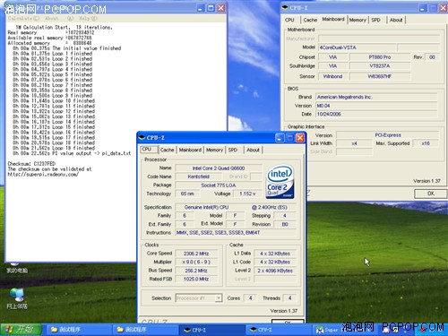Select active Mainboard tab in motherboard CPU-Z window
This screenshot has height=336, width=448.
[x=333, y=19]
